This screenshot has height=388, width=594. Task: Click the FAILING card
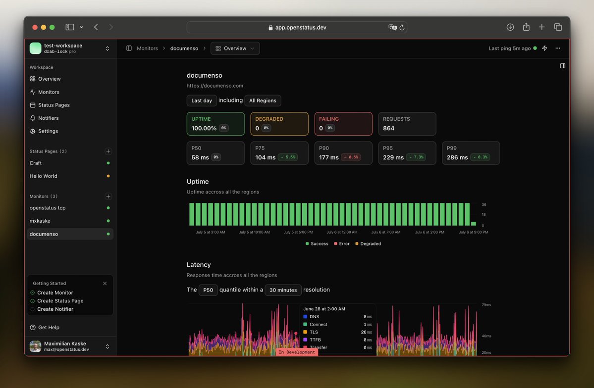point(343,124)
